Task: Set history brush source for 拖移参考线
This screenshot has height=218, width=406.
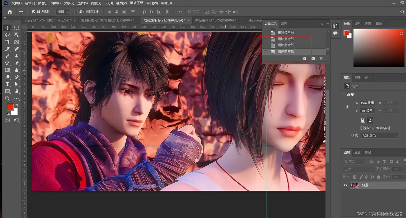Action: pyautogui.click(x=265, y=33)
